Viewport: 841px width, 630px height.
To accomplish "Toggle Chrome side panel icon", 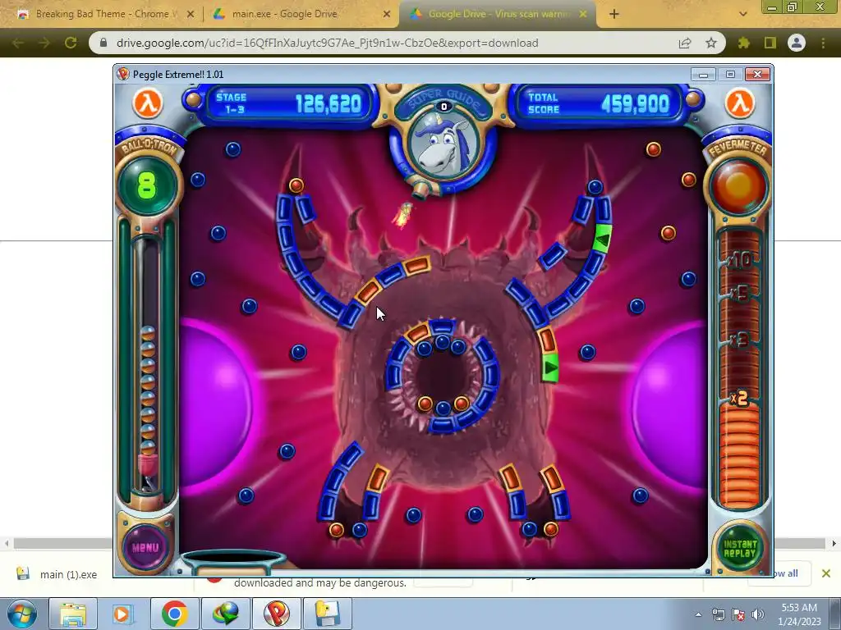I will point(770,43).
